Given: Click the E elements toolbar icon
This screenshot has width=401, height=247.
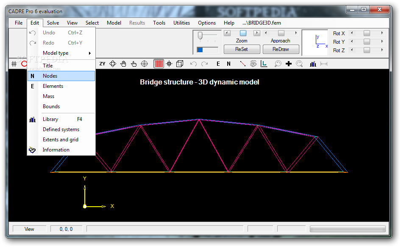Looking at the screenshot, I should 218,64.
